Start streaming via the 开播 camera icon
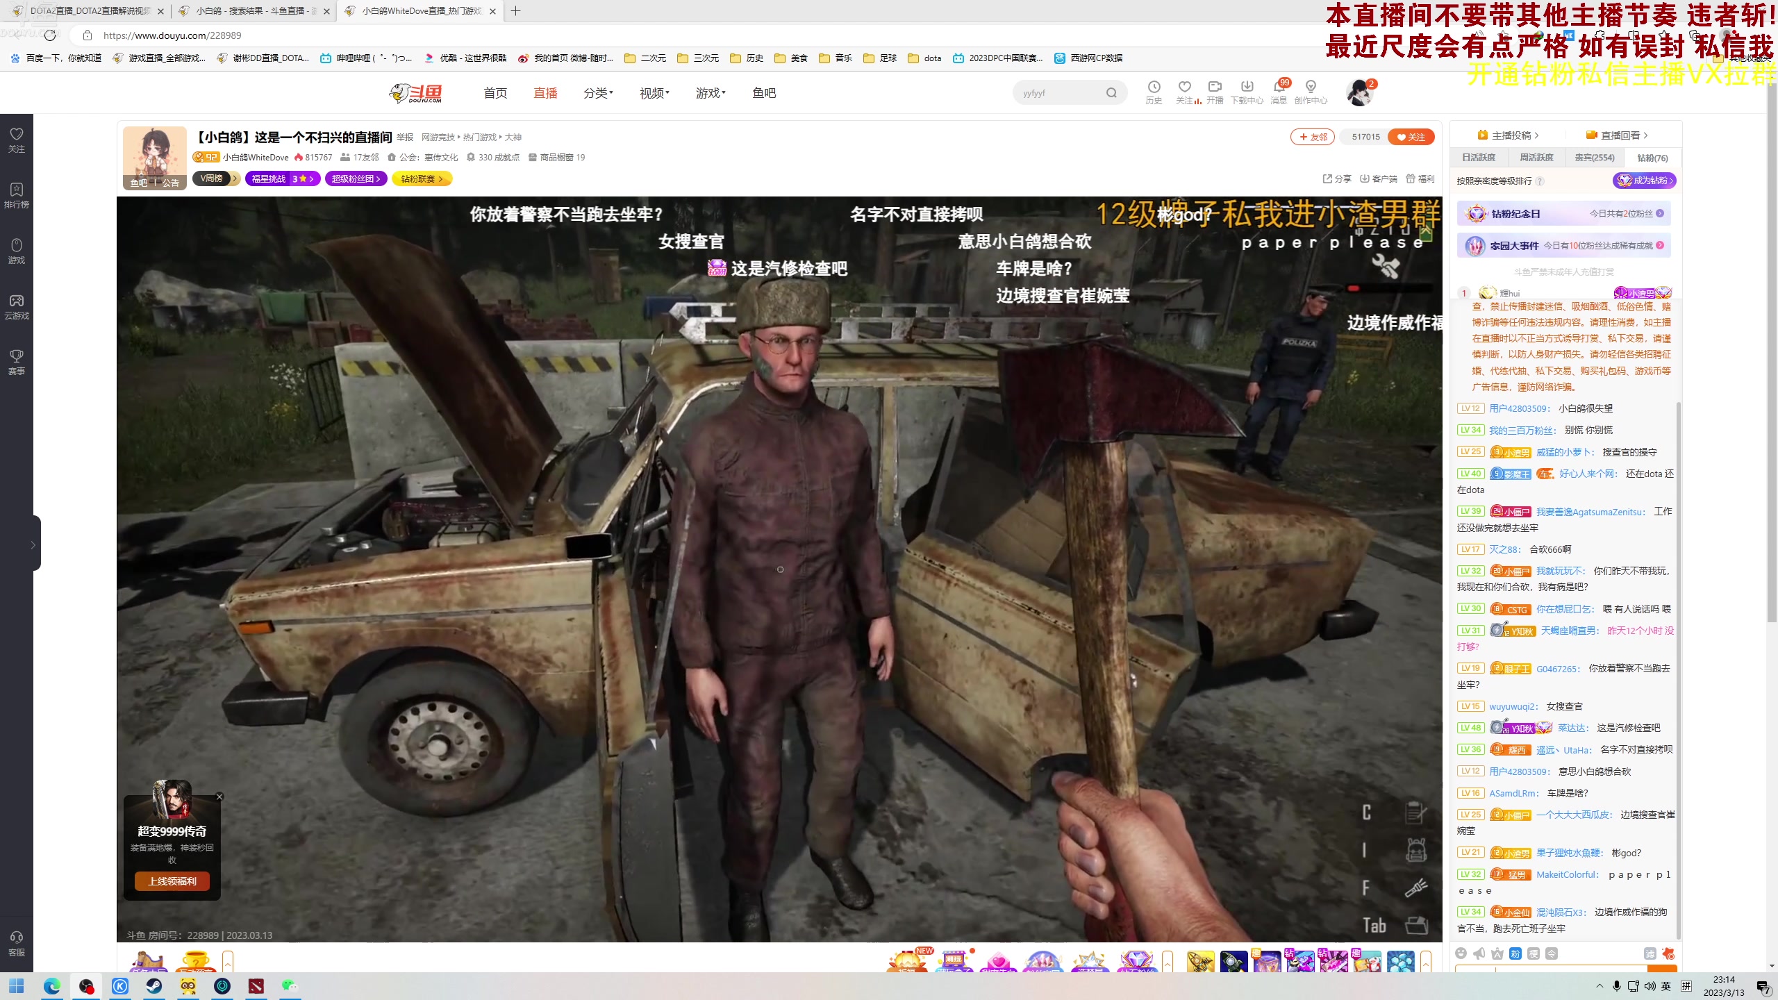This screenshot has width=1778, height=1000. click(1215, 92)
